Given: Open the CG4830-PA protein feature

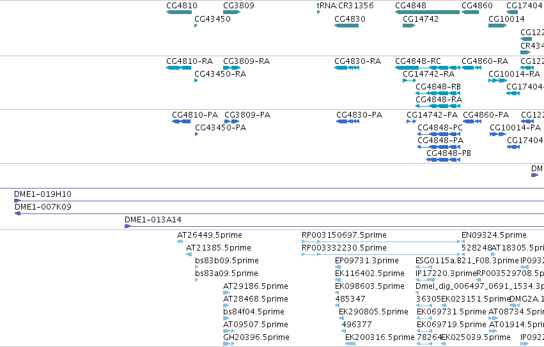Looking at the screenshot, I should [348, 121].
